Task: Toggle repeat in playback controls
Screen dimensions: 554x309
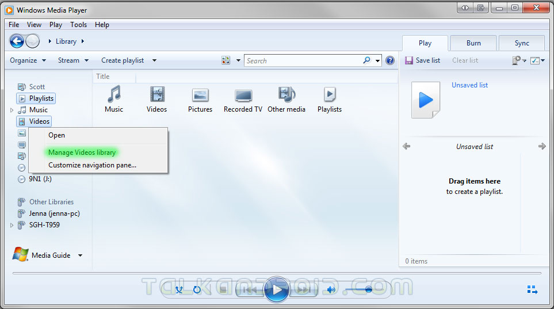Action: tap(197, 290)
